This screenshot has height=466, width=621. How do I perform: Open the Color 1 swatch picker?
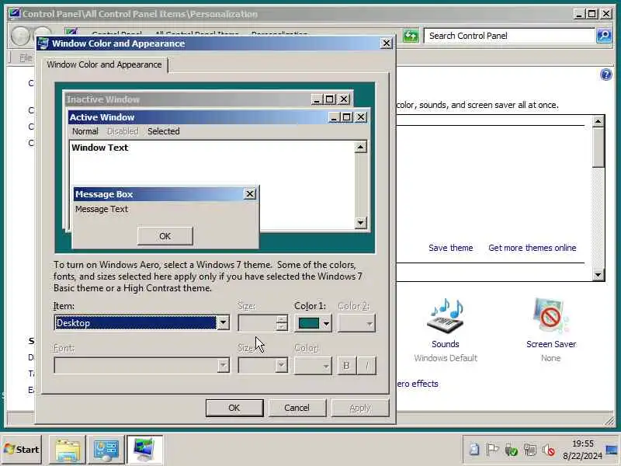point(314,323)
